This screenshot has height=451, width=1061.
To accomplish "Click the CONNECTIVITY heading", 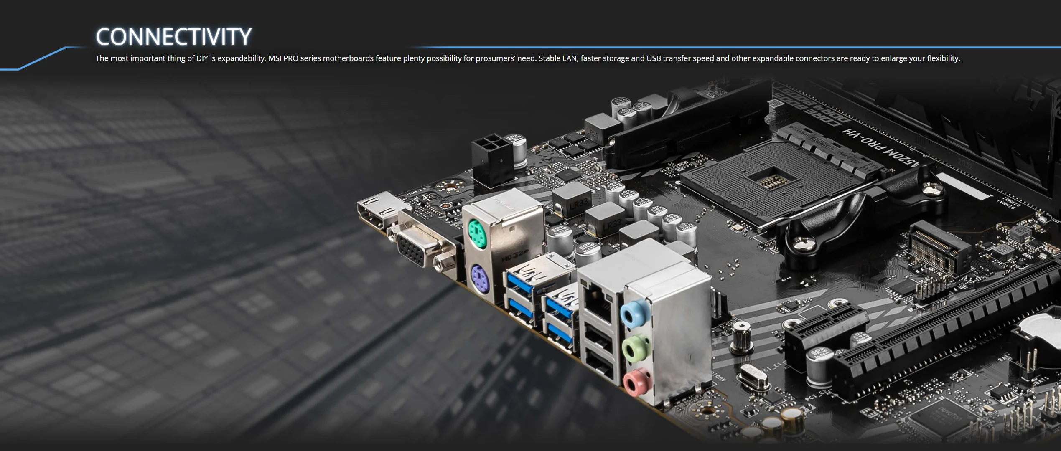I will [x=173, y=37].
